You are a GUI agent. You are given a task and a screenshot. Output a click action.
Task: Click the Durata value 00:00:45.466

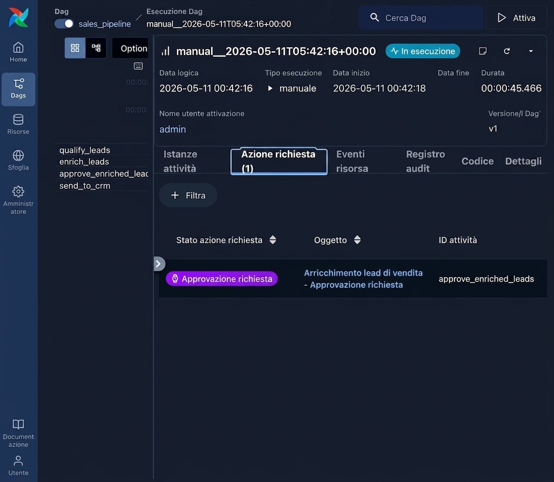tap(511, 88)
